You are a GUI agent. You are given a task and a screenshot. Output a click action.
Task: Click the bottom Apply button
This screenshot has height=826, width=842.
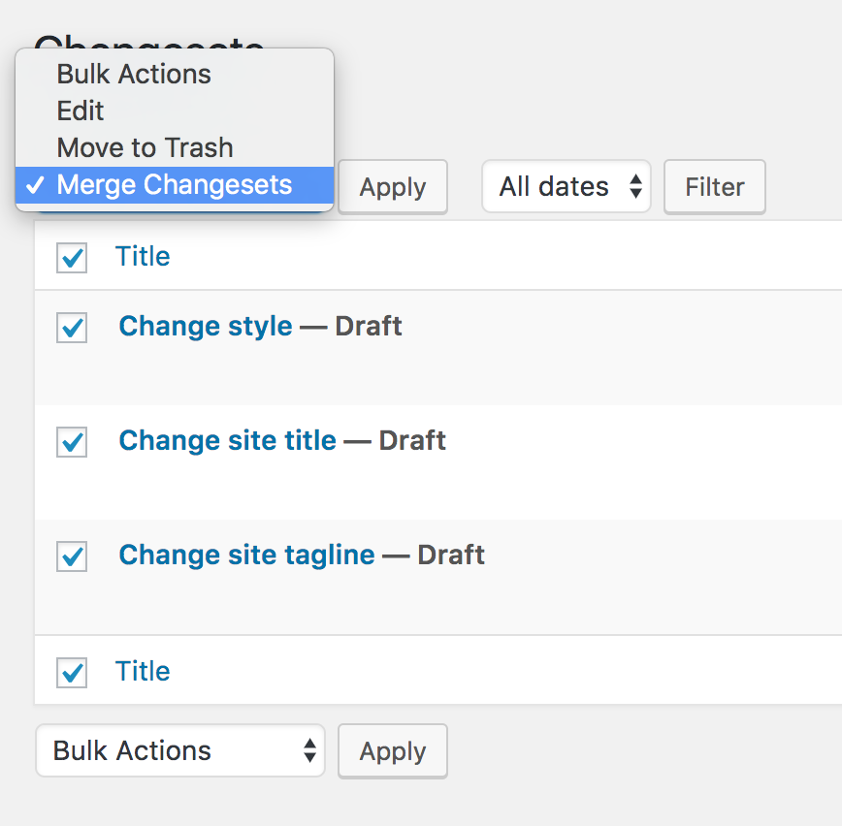[392, 751]
